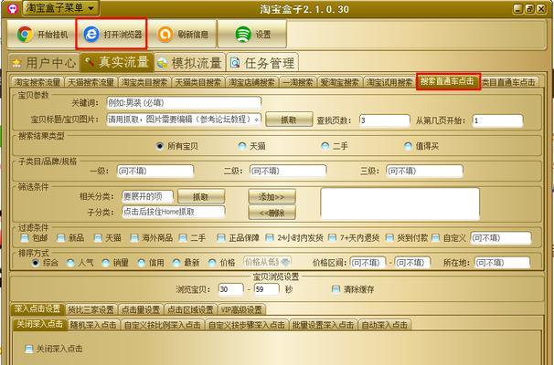Viewport: 554px width, 365px height.
Task: Switch to the 一淘搜索 sub-tab
Action: click(x=298, y=82)
